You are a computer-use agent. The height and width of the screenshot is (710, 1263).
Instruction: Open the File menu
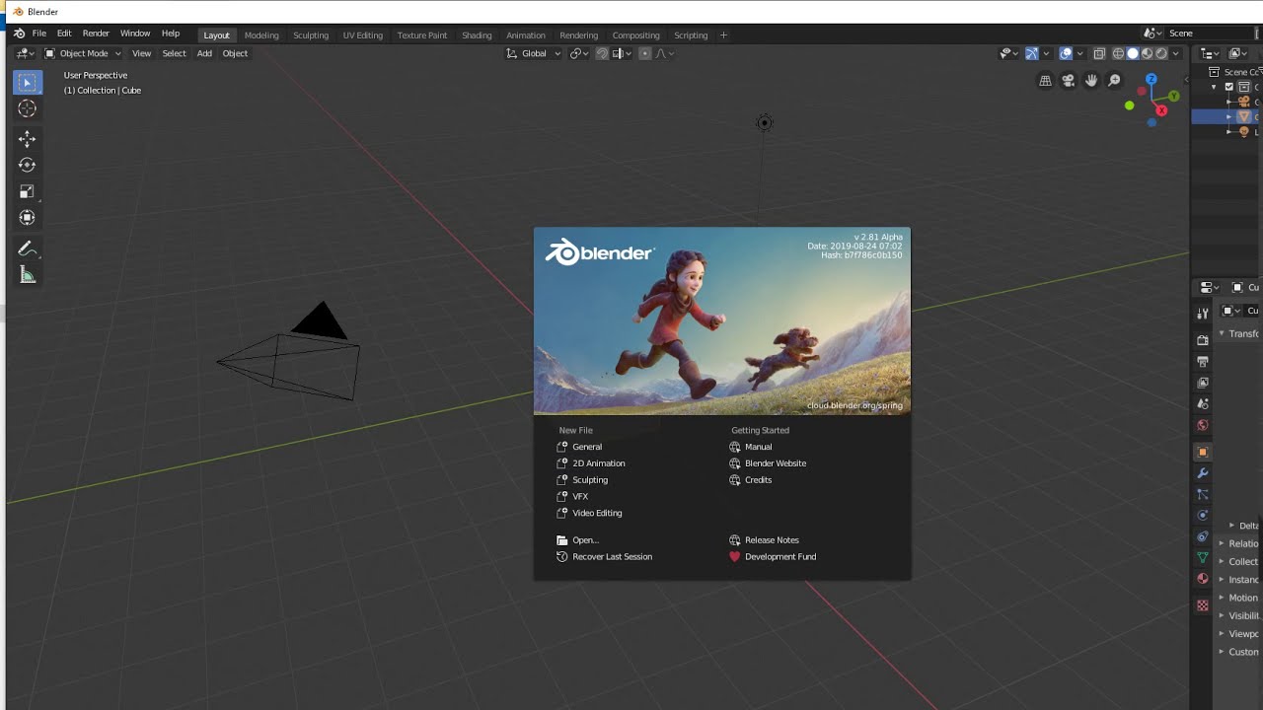39,34
